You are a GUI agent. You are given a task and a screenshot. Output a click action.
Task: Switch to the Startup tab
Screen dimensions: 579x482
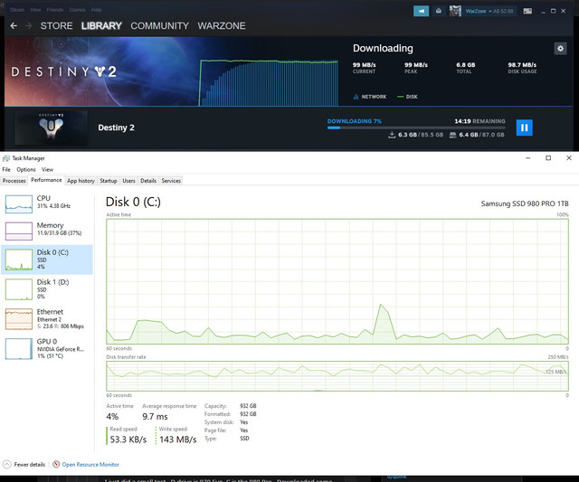(109, 181)
